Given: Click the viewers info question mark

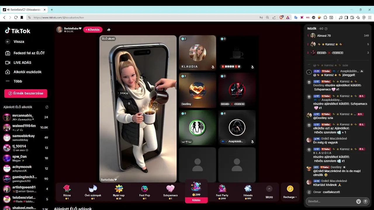Looking at the screenshot, I should tap(326, 29).
